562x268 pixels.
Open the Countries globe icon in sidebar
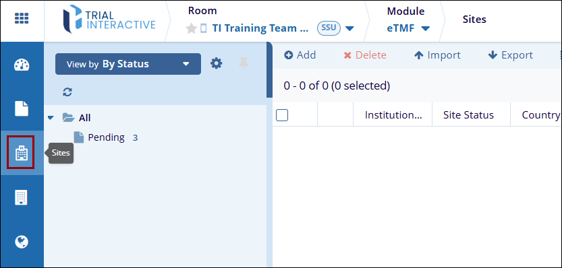pos(22,242)
